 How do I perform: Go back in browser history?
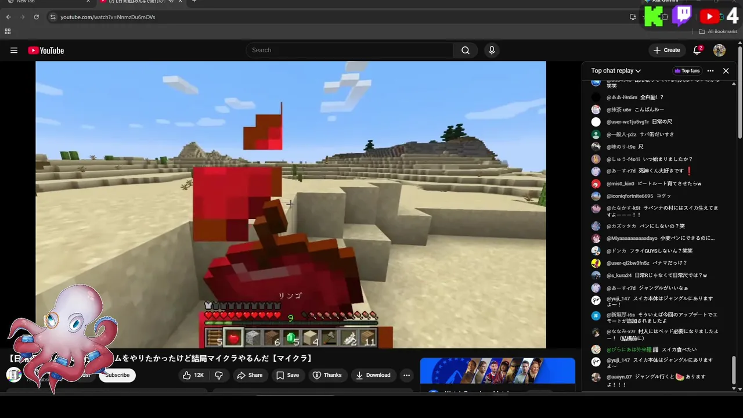click(8, 17)
